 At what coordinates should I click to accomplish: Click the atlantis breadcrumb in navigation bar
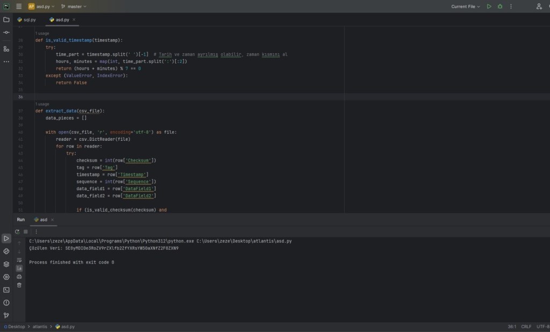coord(40,327)
